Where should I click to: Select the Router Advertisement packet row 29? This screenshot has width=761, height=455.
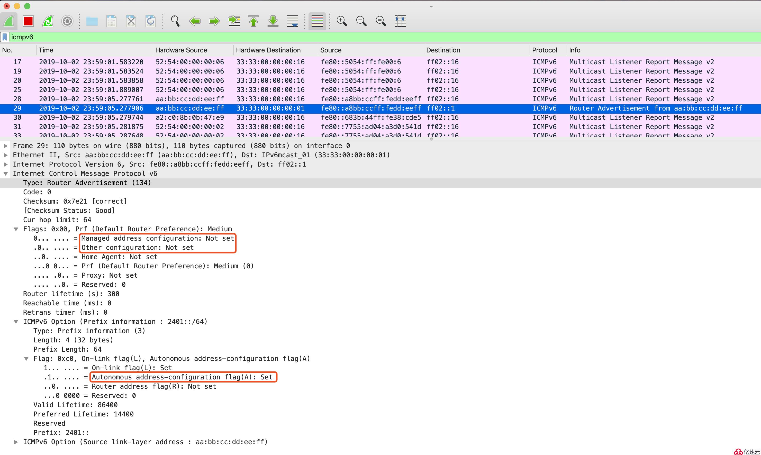click(x=381, y=108)
